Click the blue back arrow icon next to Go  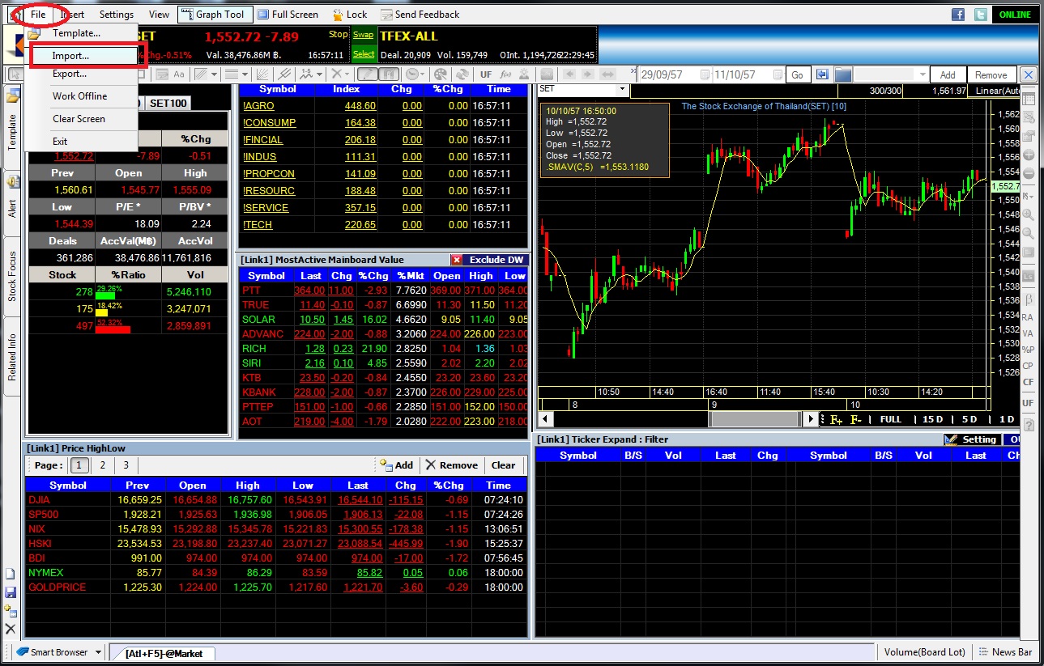[822, 74]
